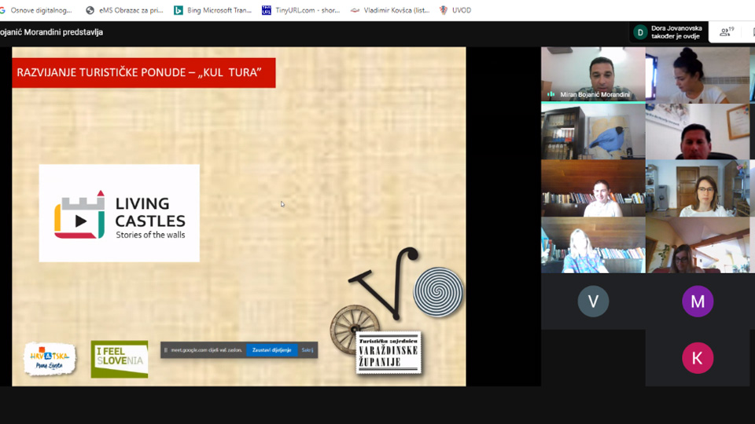The height and width of the screenshot is (424, 755).
Task: Click the I FEEL SLOVENIA logo
Action: (120, 359)
